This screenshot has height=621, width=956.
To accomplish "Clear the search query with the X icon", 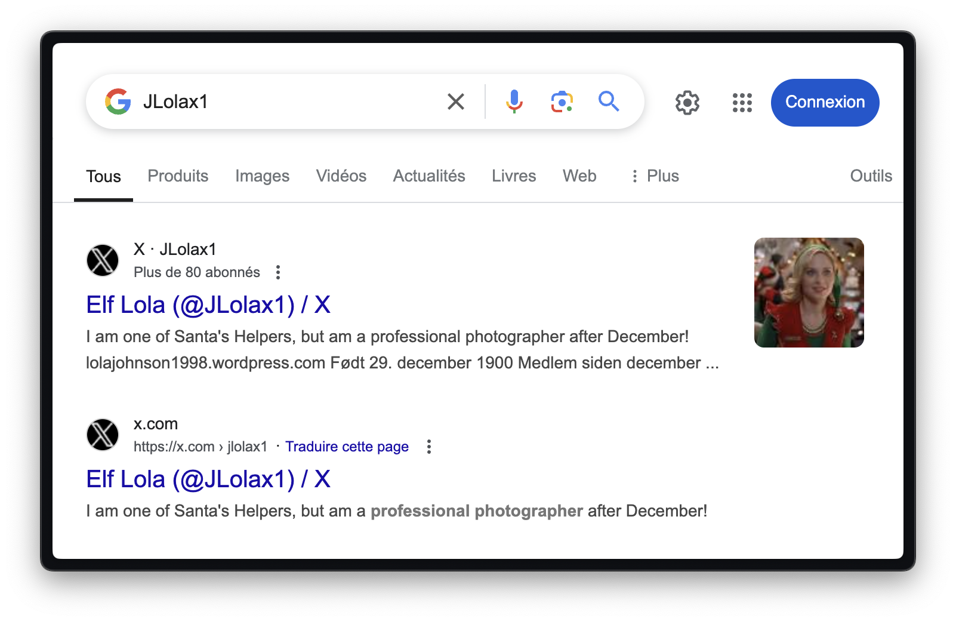I will (x=456, y=102).
